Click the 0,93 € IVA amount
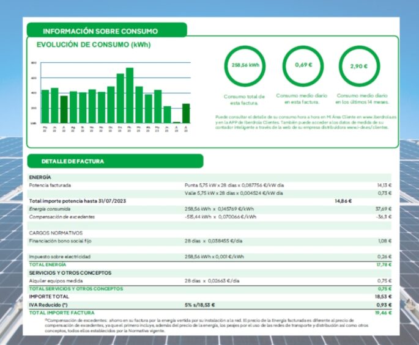This screenshot has width=419, height=345. (x=384, y=305)
